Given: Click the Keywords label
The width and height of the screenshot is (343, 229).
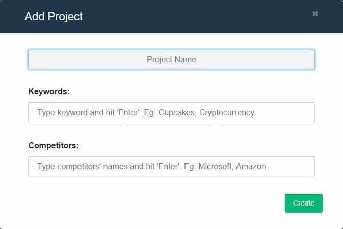Looking at the screenshot, I should [x=49, y=92].
